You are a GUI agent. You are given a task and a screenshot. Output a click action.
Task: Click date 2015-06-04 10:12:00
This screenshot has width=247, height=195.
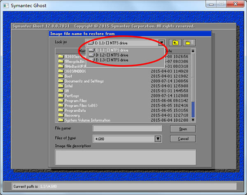[170, 120]
